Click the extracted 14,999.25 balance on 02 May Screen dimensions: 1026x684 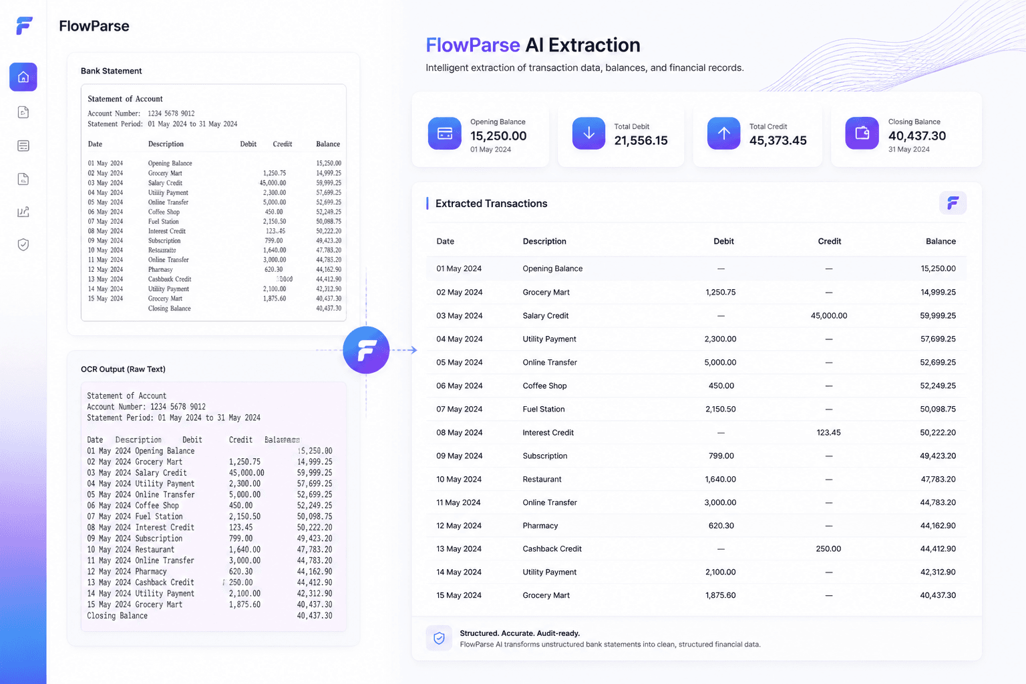click(x=938, y=293)
